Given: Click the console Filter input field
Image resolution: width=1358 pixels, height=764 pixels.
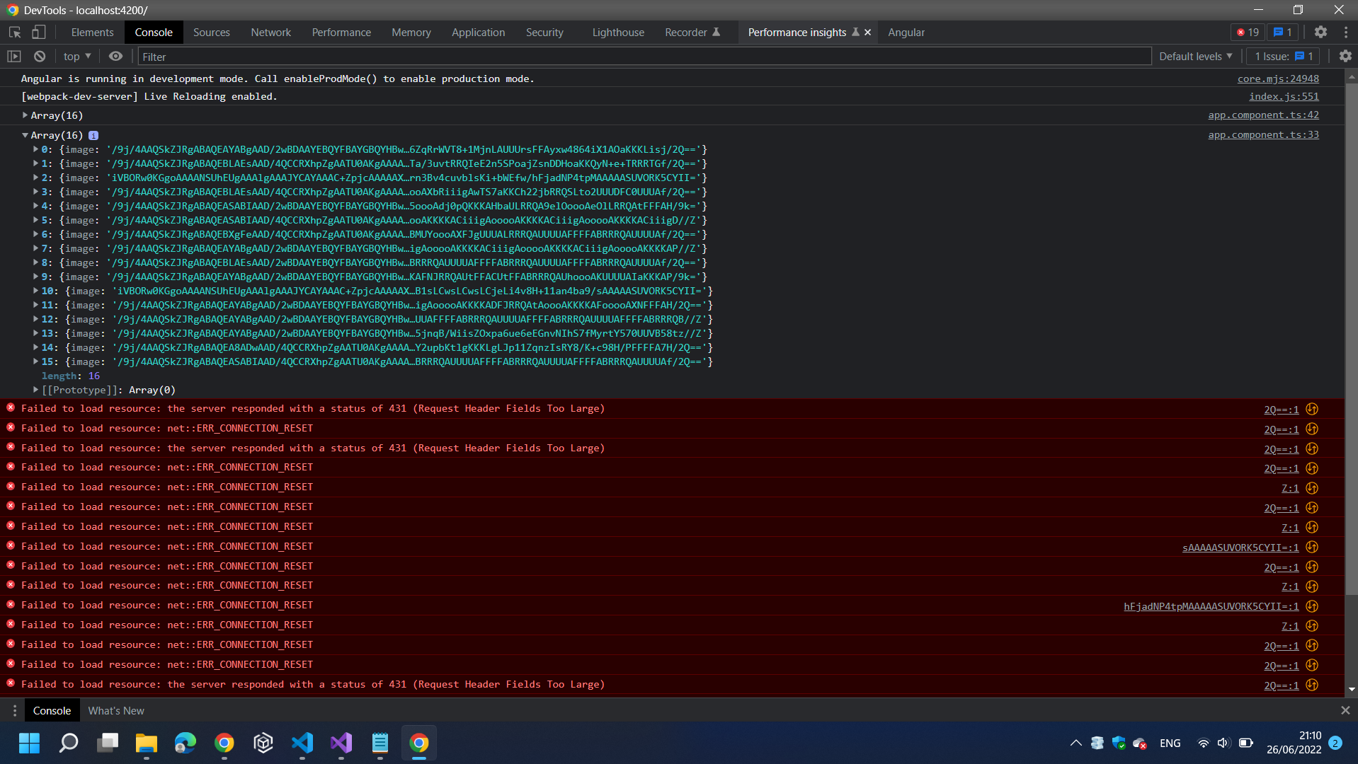Looking at the screenshot, I should (x=644, y=57).
